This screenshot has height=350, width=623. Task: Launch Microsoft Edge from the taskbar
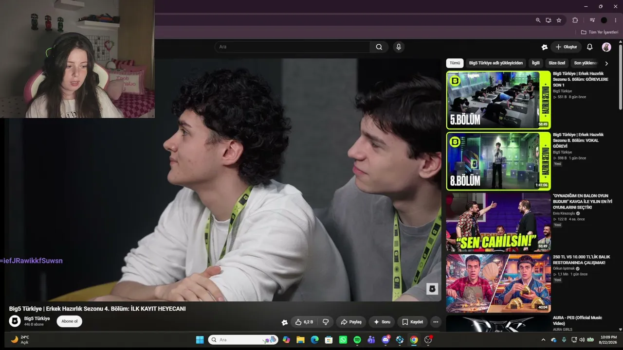click(314, 340)
